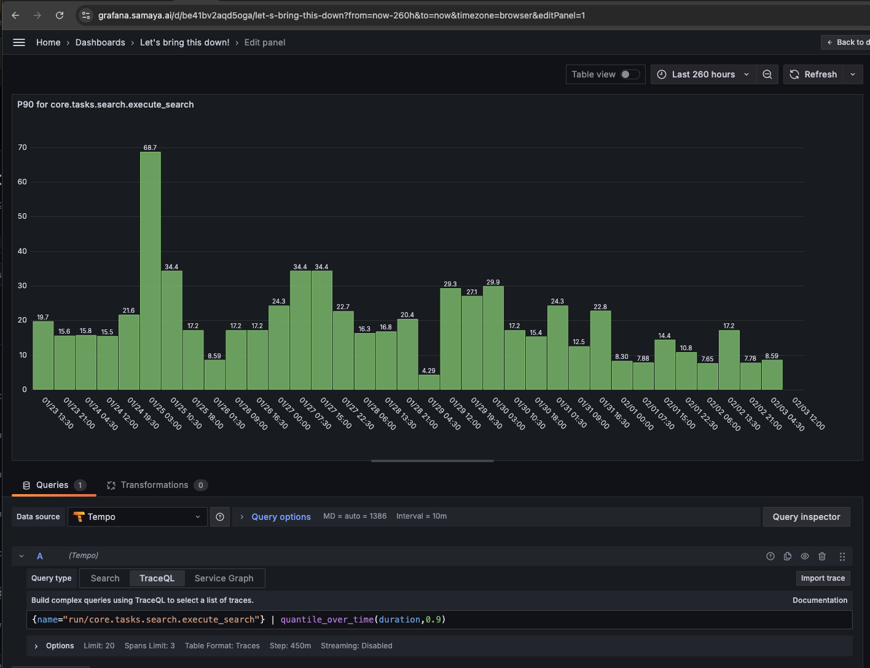Duplicate query A using the copy icon
870x668 pixels.
tap(788, 556)
